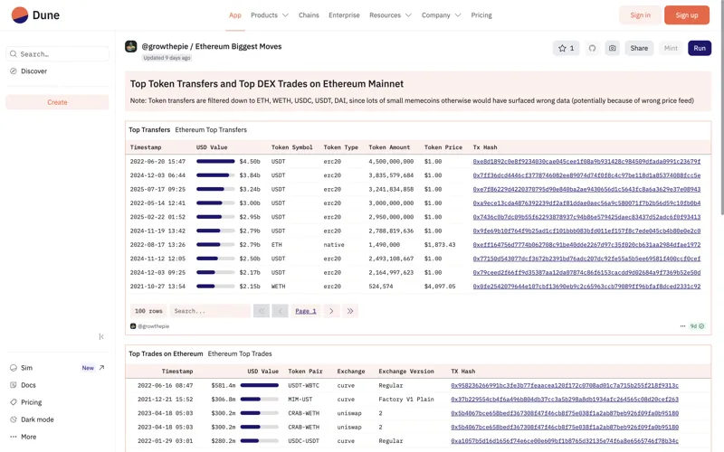
Task: Click the $581.4m USD value bar
Action: click(260, 386)
